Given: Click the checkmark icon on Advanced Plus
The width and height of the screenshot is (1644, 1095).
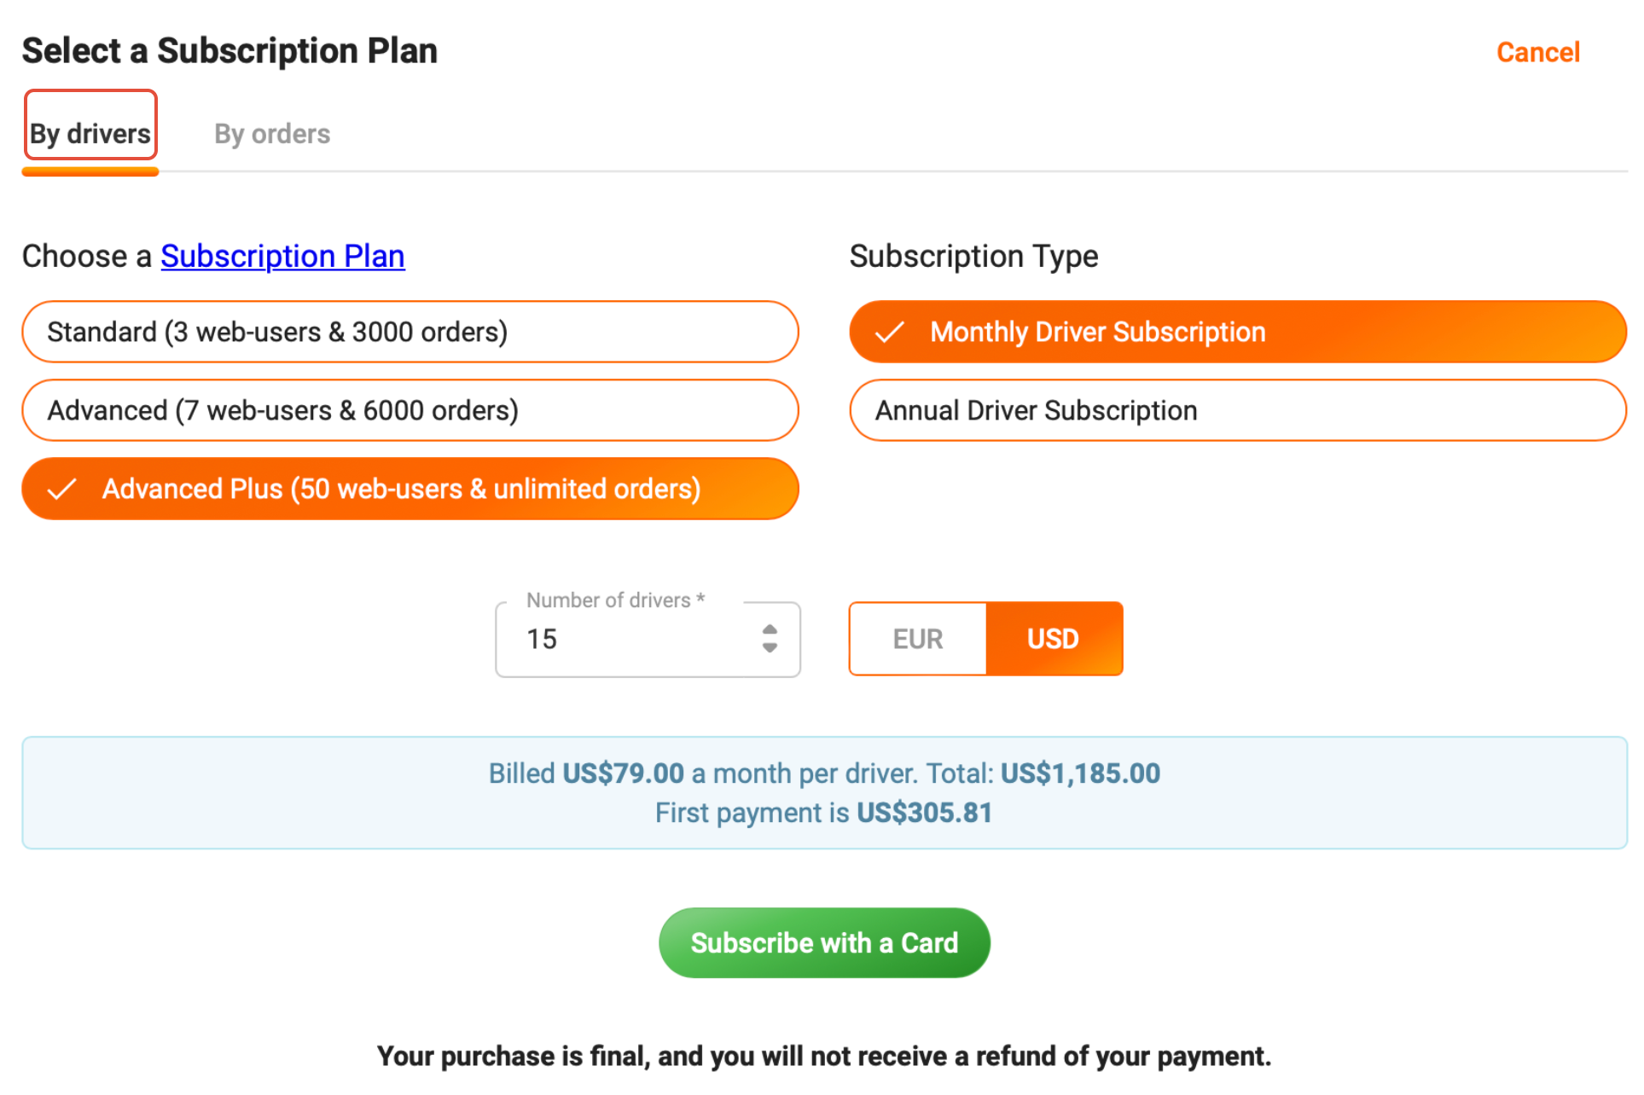Looking at the screenshot, I should [61, 490].
